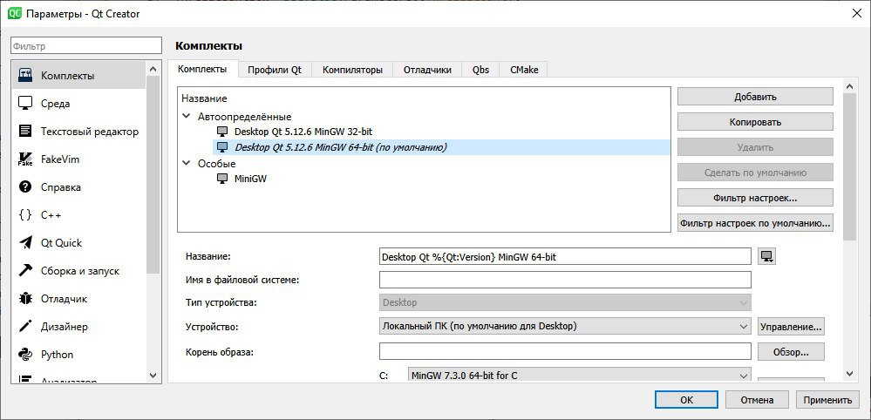
Task: Click monitor icon of MiniGW kit
Action: (222, 179)
